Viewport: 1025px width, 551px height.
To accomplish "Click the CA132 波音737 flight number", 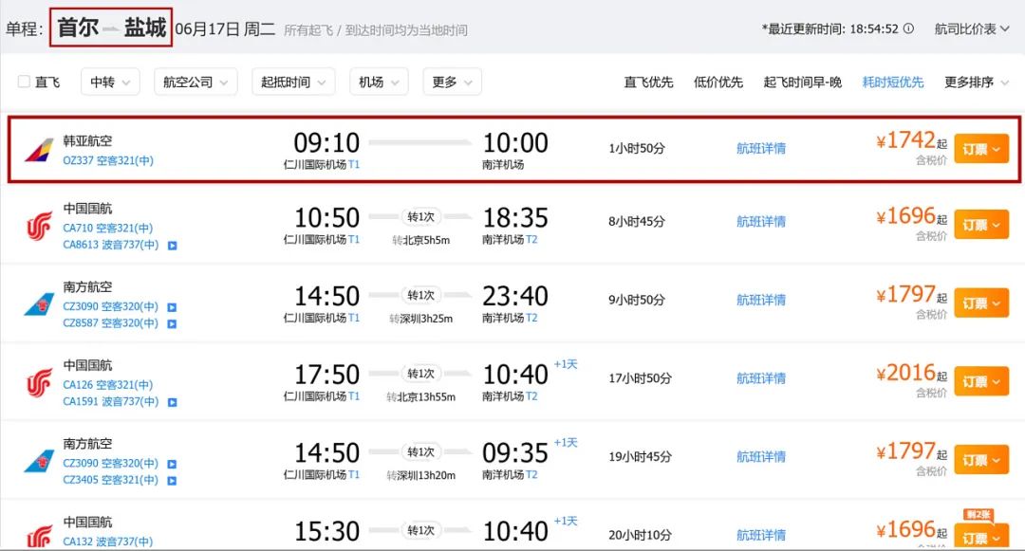I will click(x=108, y=542).
